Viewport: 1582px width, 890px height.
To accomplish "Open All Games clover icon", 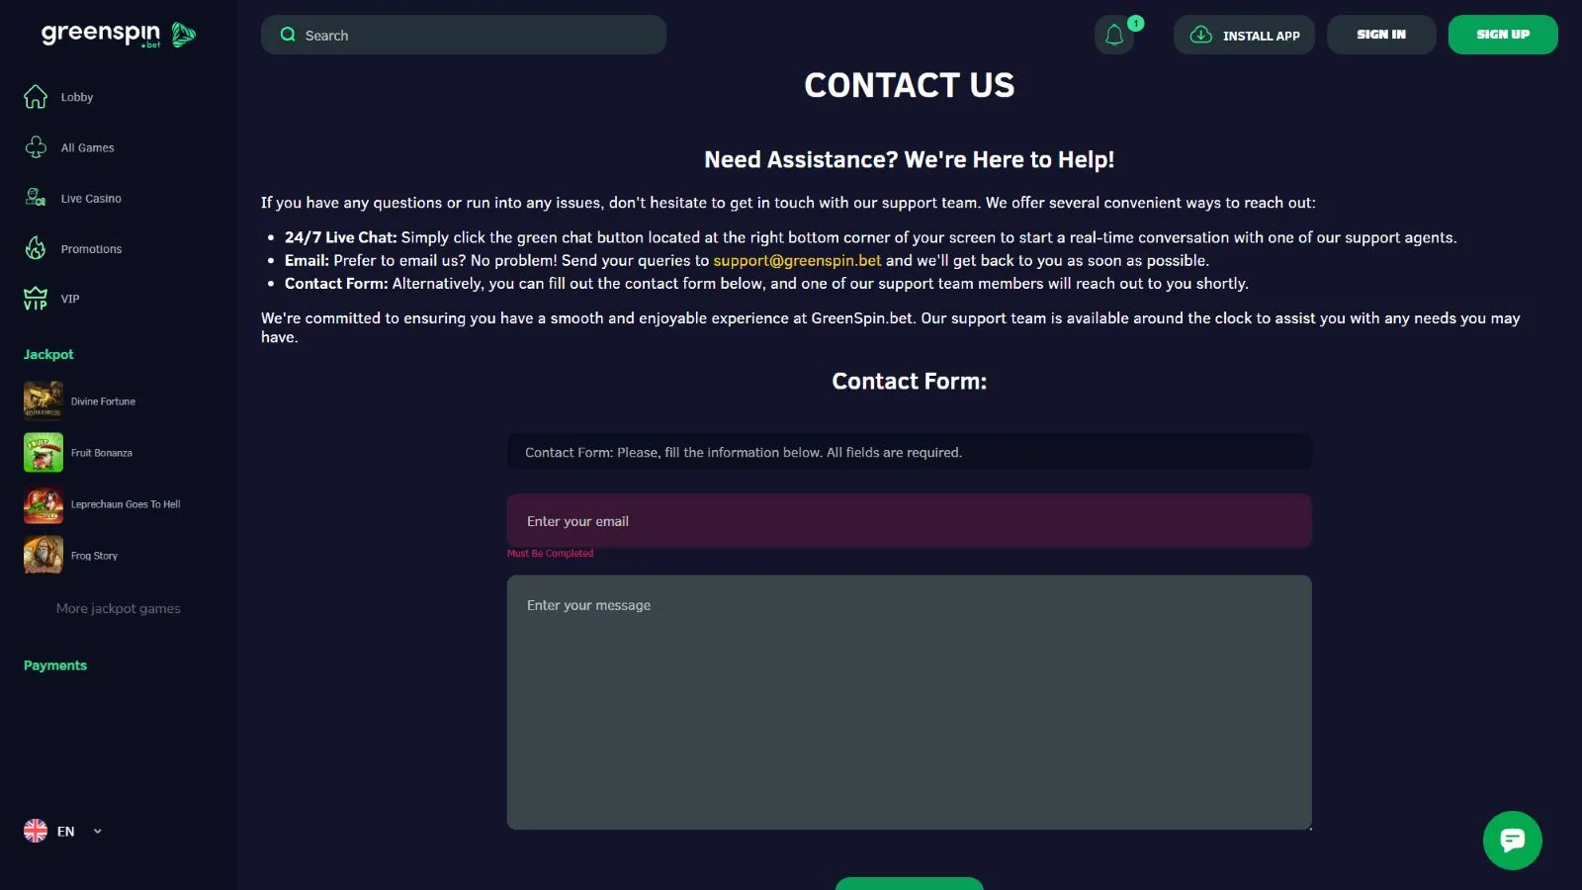I will tap(36, 147).
